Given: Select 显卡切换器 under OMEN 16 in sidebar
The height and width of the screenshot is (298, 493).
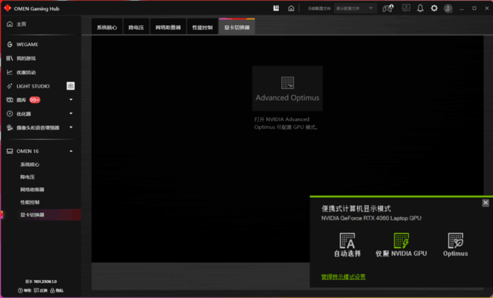Looking at the screenshot, I should pyautogui.click(x=32, y=214).
